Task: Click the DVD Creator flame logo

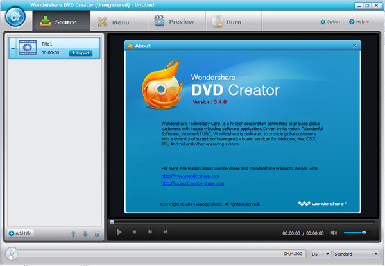Action: pos(163,84)
